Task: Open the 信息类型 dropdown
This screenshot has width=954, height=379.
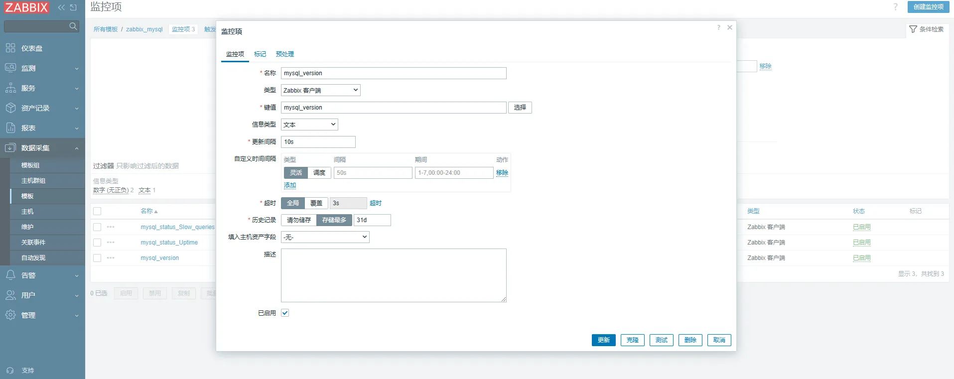Action: [309, 125]
